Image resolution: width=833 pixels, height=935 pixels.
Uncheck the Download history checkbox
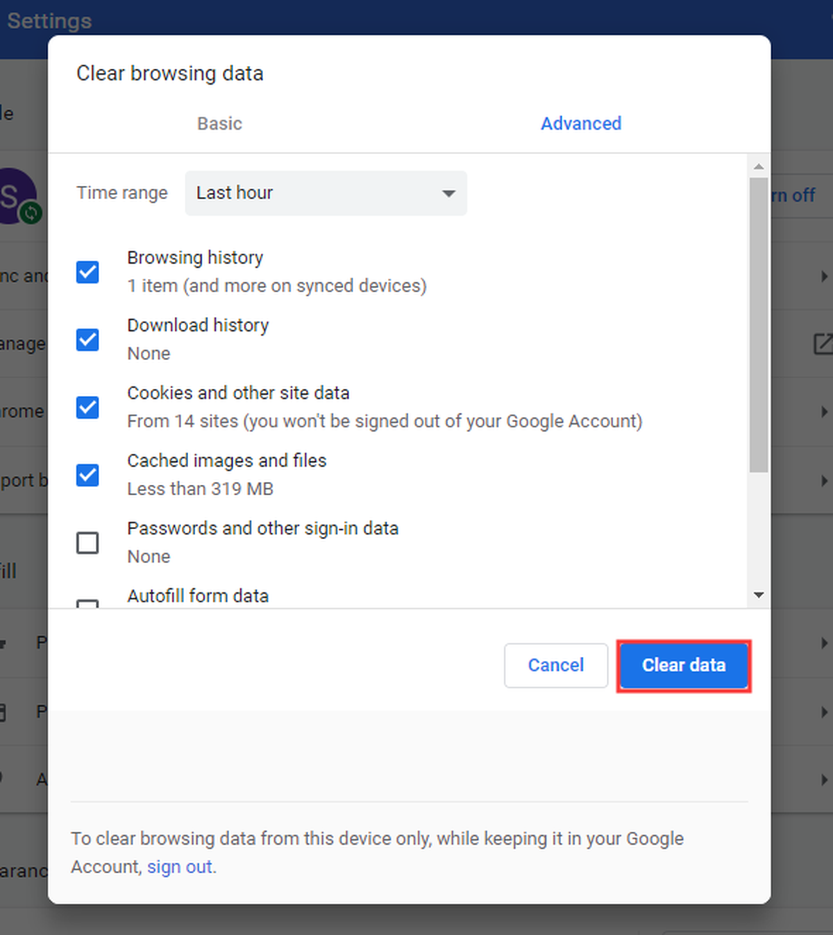[x=87, y=340]
